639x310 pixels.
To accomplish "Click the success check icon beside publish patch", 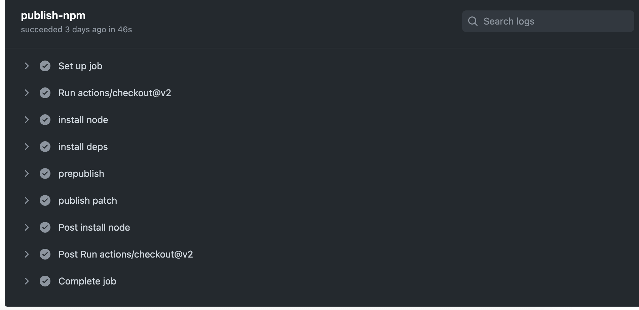I will click(x=45, y=200).
